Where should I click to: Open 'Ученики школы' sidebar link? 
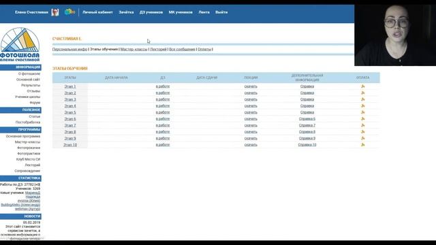[x=27, y=97]
